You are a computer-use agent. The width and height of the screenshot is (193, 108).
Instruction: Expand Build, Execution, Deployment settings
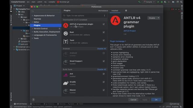pos(32,32)
